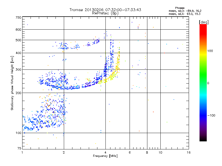The width and height of the screenshot is (222, 166).
Task: Click the y-axis tick label '100'
Action: 18,133
